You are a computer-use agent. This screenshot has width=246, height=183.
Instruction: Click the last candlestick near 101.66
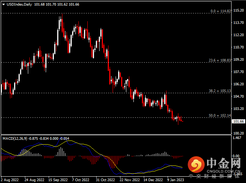point(182,121)
